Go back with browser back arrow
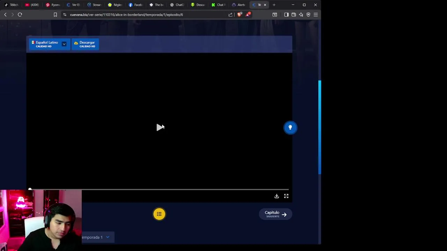Image resolution: width=447 pixels, height=251 pixels. [x=5, y=15]
